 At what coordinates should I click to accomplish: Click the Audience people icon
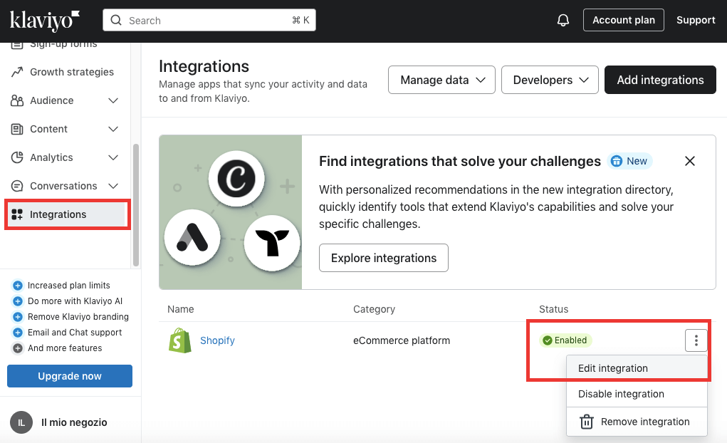point(17,100)
